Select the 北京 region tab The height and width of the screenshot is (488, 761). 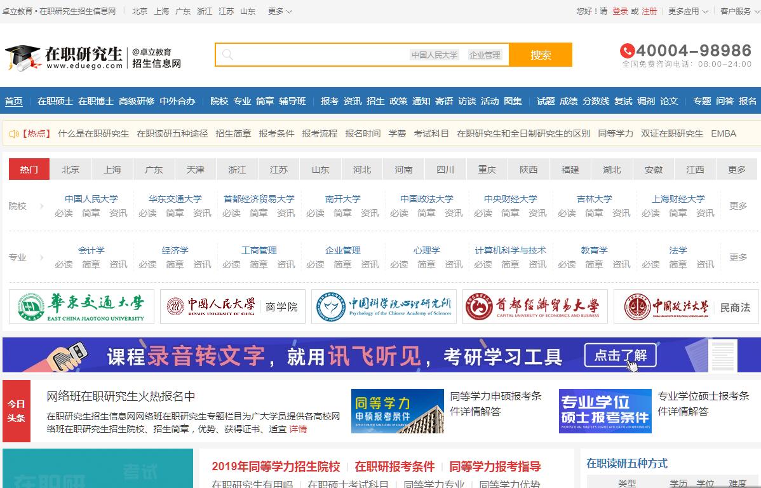click(x=71, y=170)
